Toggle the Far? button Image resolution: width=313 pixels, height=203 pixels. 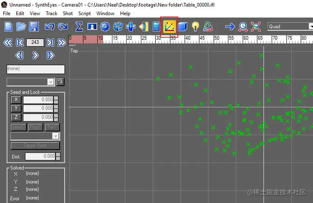[52, 127]
